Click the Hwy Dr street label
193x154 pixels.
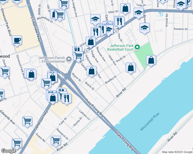tap(120, 38)
